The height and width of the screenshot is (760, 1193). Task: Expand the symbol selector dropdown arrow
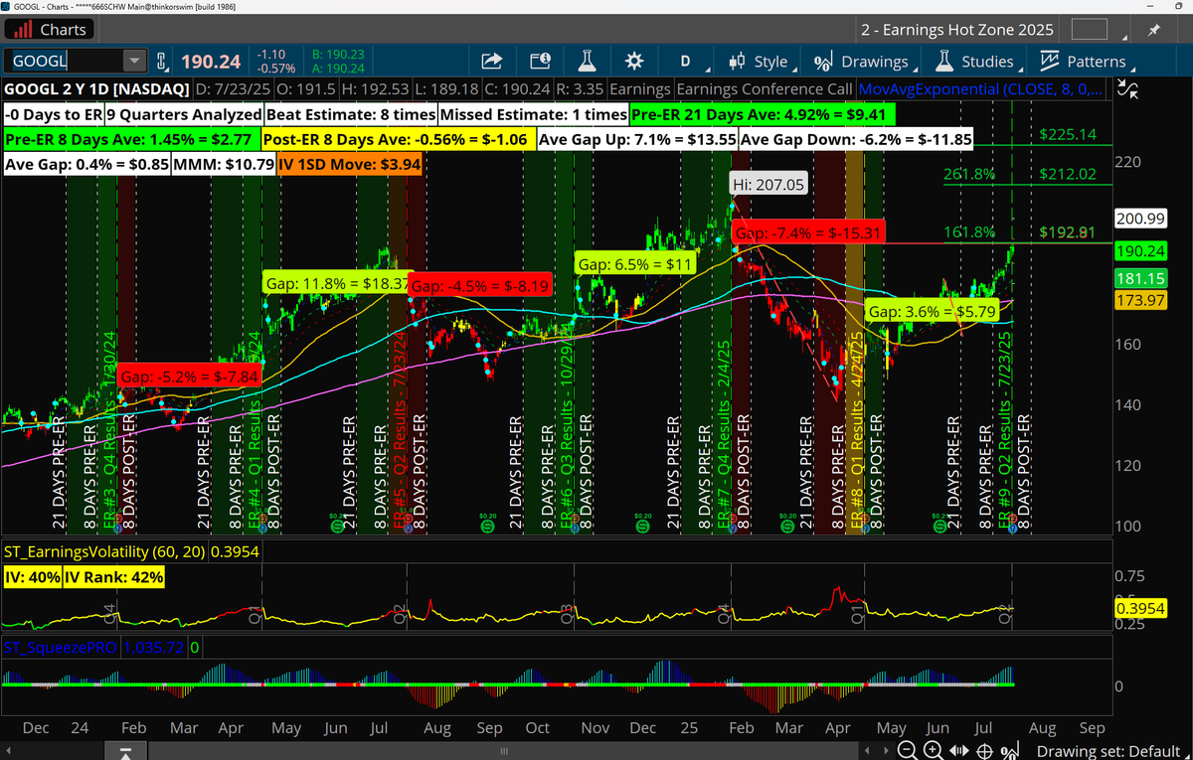coord(135,62)
